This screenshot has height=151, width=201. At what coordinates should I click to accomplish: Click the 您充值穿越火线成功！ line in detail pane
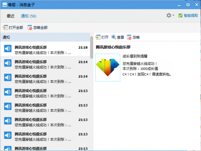tap(140, 63)
